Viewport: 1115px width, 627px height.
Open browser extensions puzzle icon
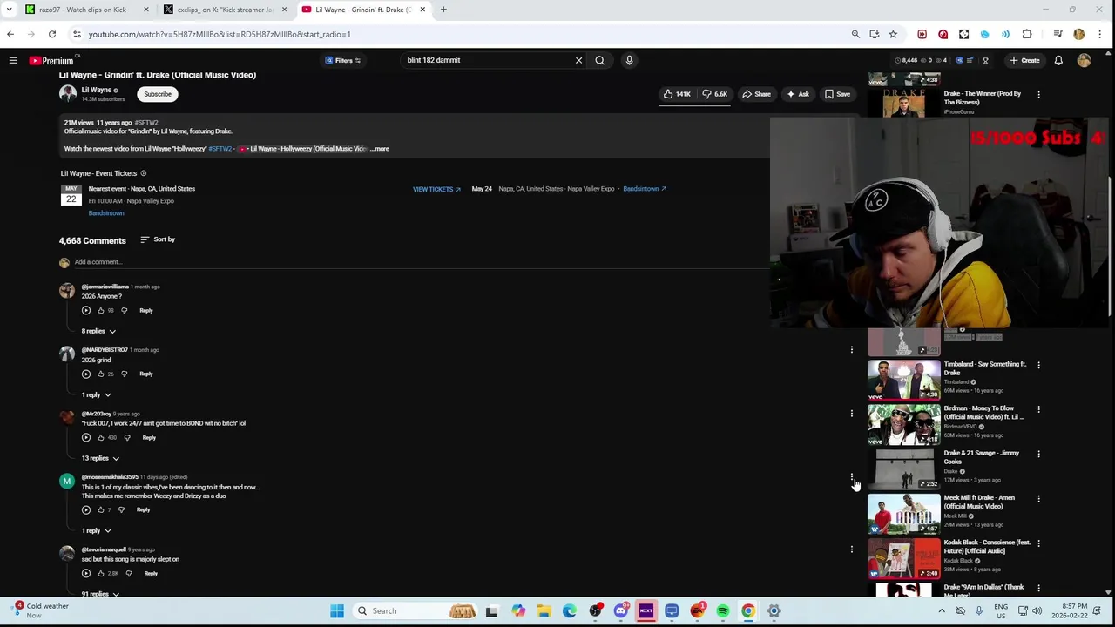[1027, 34]
